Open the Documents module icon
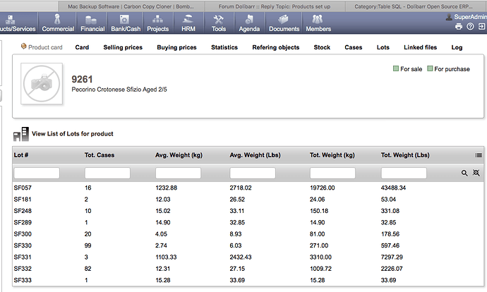 [283, 20]
